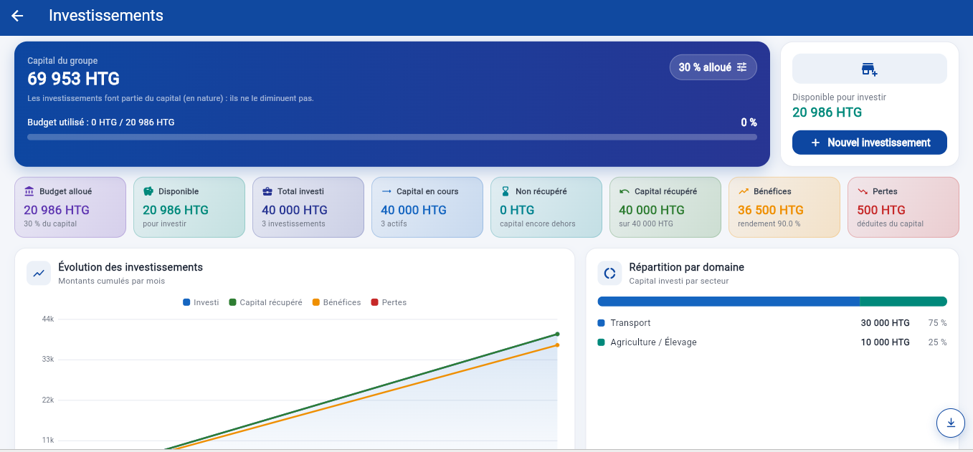Image resolution: width=973 pixels, height=452 pixels.
Task: Click the briefcase icon on Total investi
Action: pyautogui.click(x=267, y=191)
